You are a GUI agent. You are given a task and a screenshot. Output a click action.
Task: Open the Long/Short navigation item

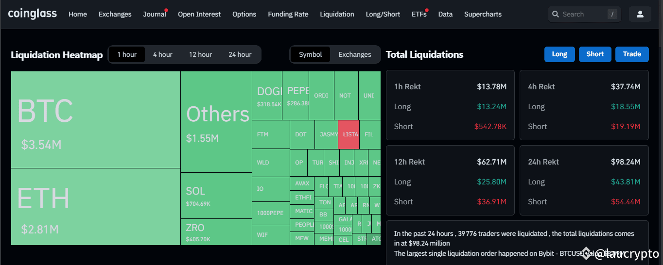coord(383,14)
